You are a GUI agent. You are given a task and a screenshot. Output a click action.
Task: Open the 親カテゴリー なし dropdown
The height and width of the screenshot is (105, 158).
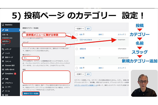tap(31, 58)
